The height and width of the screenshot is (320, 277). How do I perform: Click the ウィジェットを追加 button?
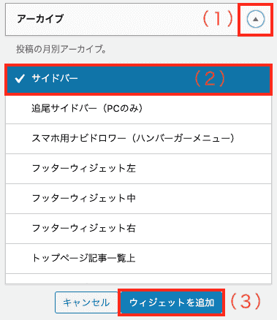(x=172, y=302)
